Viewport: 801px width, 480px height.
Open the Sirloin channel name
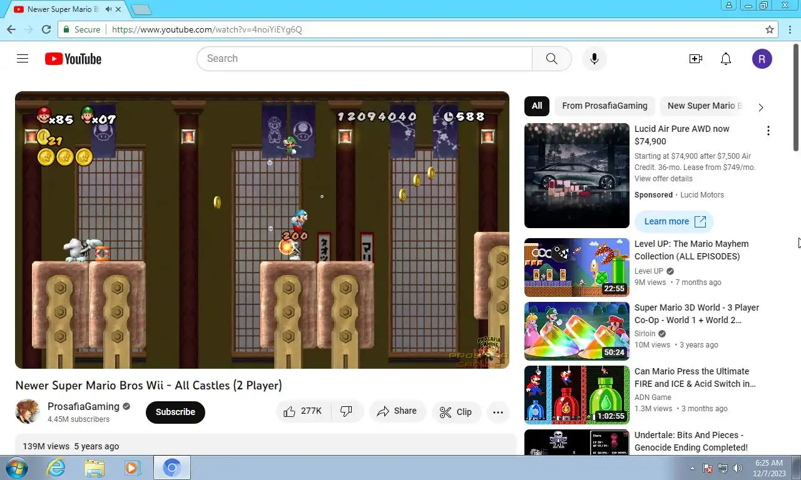(645, 334)
